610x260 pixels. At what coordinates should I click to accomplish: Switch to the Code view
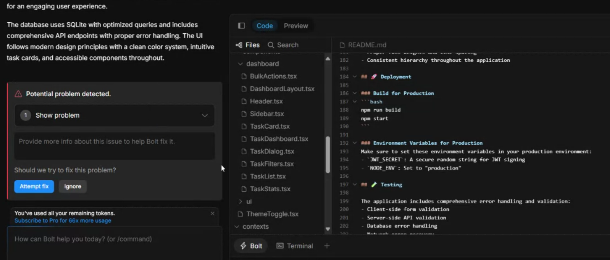click(265, 26)
